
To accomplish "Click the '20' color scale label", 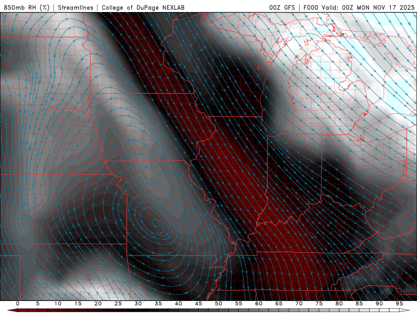I will [98, 304].
